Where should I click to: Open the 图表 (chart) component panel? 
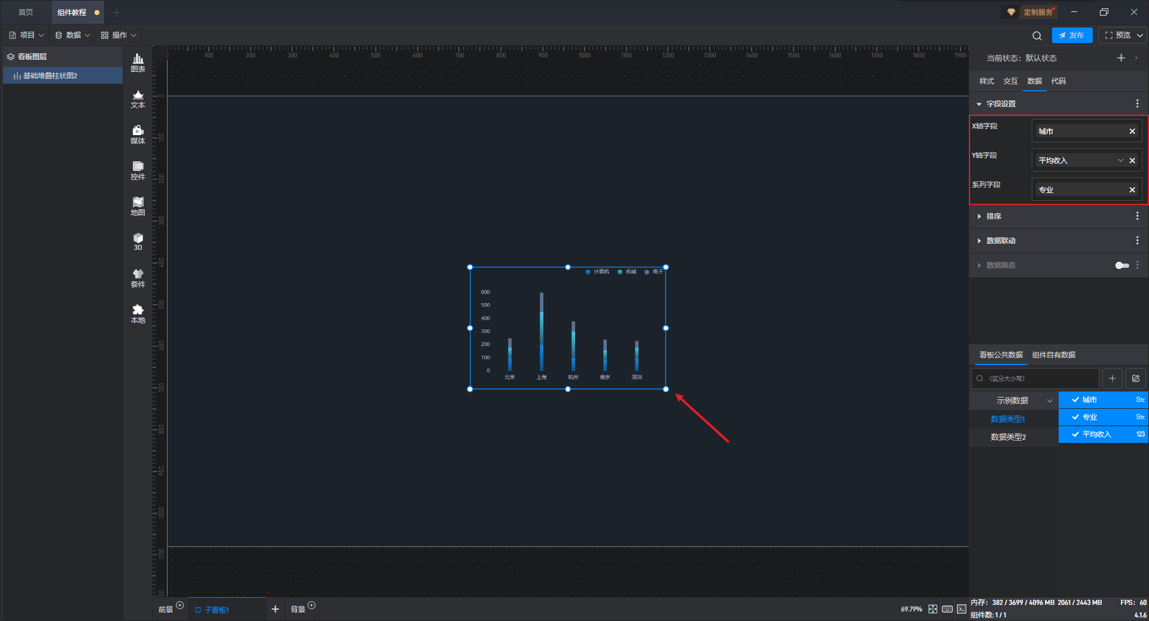point(138,63)
